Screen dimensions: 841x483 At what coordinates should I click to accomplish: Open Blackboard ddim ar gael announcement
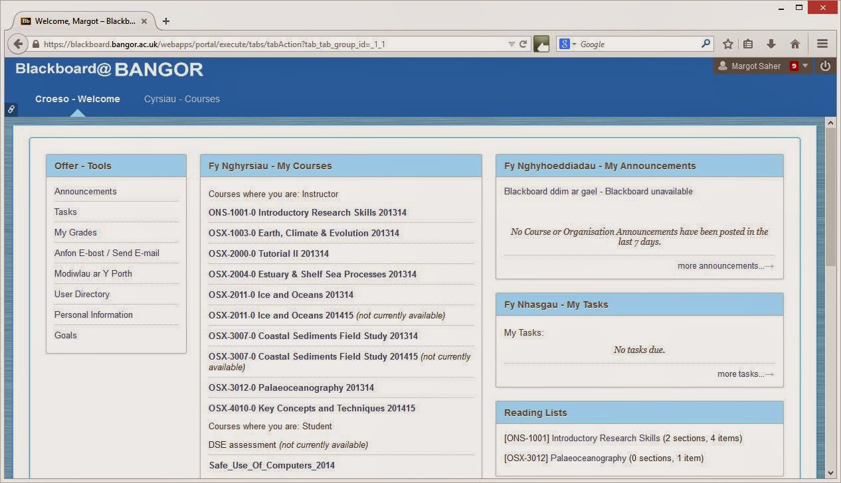click(x=599, y=191)
